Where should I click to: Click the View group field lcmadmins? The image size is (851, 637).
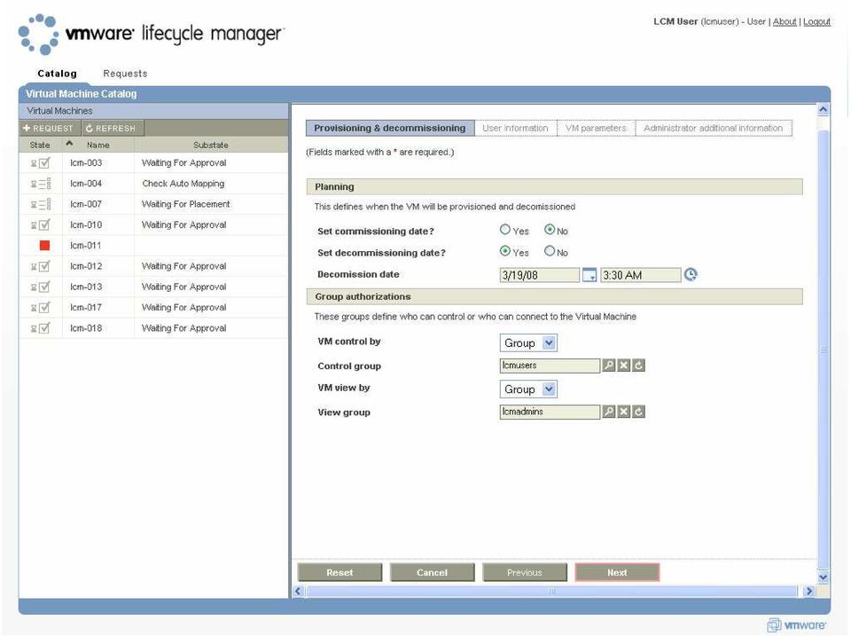click(550, 412)
